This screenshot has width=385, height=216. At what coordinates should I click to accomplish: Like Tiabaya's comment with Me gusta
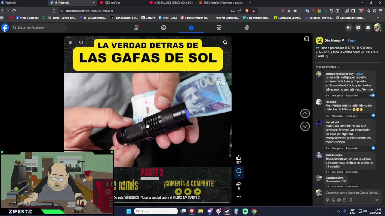[337, 95]
